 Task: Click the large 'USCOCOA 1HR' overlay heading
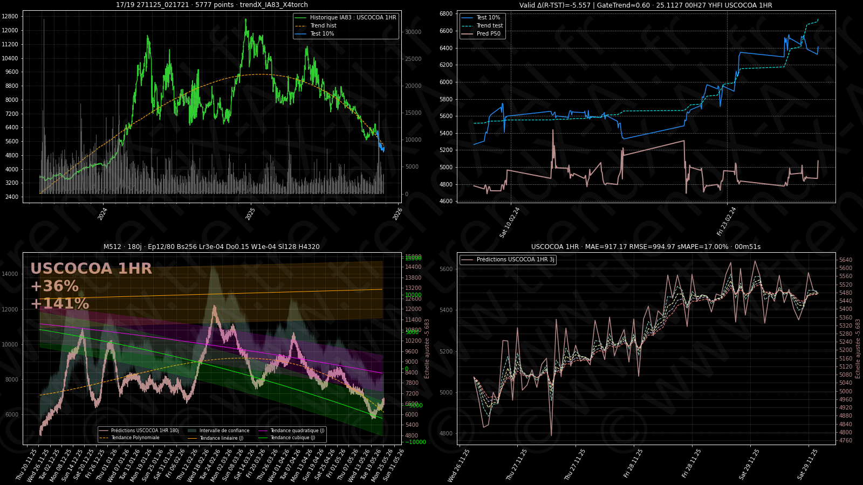point(91,269)
